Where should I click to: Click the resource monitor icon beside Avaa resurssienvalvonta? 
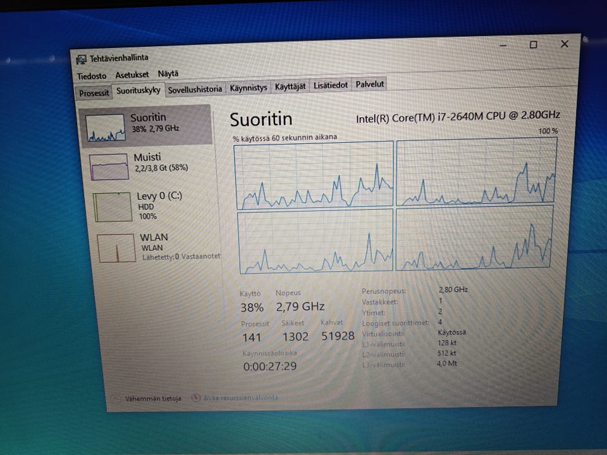pyautogui.click(x=196, y=397)
